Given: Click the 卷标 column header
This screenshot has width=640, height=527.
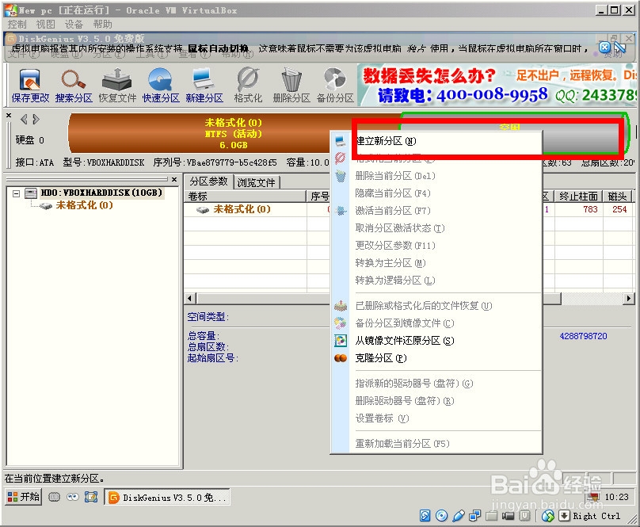Looking at the screenshot, I should [x=245, y=197].
